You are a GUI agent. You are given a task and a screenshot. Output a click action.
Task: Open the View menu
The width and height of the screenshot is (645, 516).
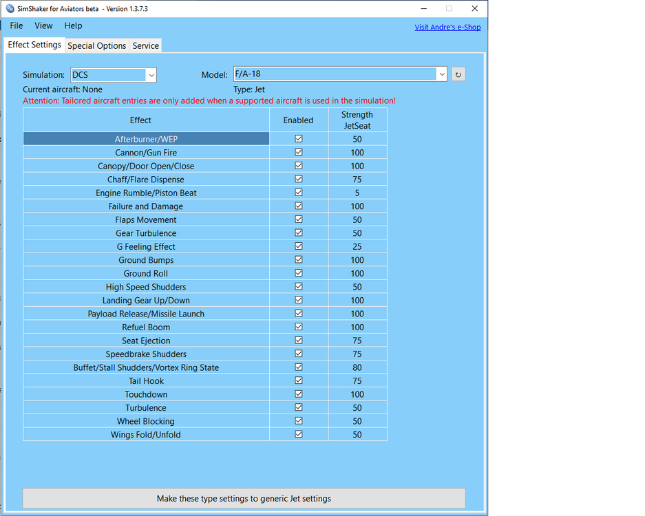pyautogui.click(x=43, y=25)
